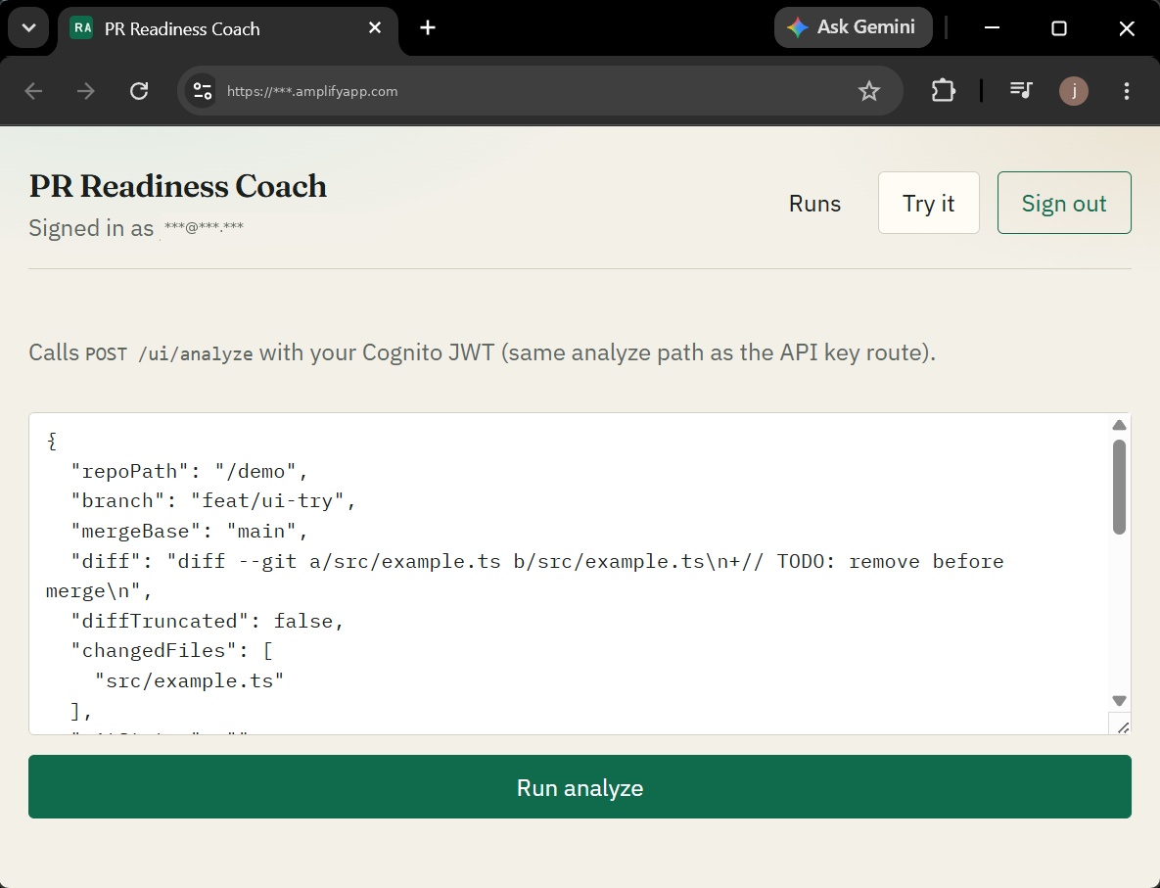Screen dimensions: 1160x888
Task: Open the tab search dropdown arrow
Action: pyautogui.click(x=28, y=28)
